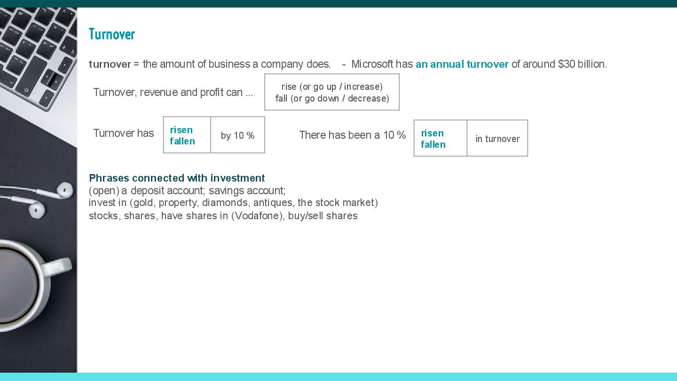Screen dimensions: 677x381
Task: Click the 'There has been a 10 %' text
Action: 353,135
